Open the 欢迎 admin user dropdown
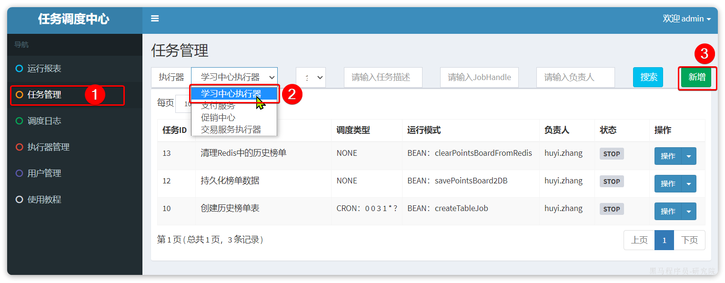The width and height of the screenshot is (725, 283). (686, 19)
